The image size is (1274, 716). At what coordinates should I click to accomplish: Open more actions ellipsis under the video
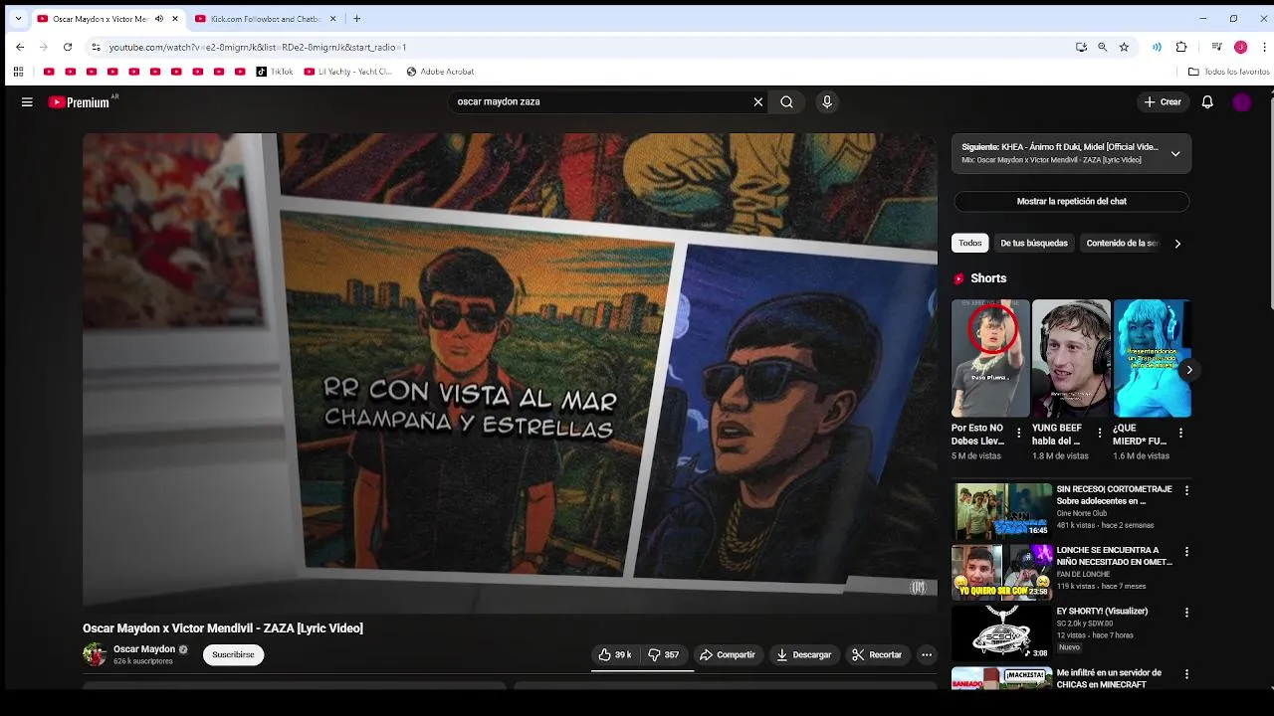point(927,654)
